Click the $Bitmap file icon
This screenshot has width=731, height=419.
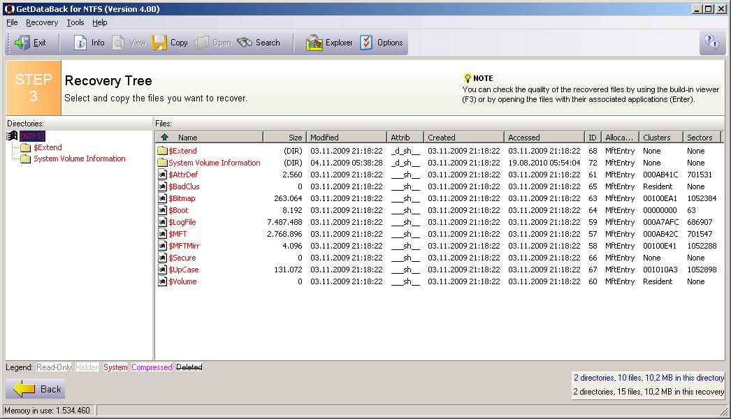pyautogui.click(x=162, y=198)
